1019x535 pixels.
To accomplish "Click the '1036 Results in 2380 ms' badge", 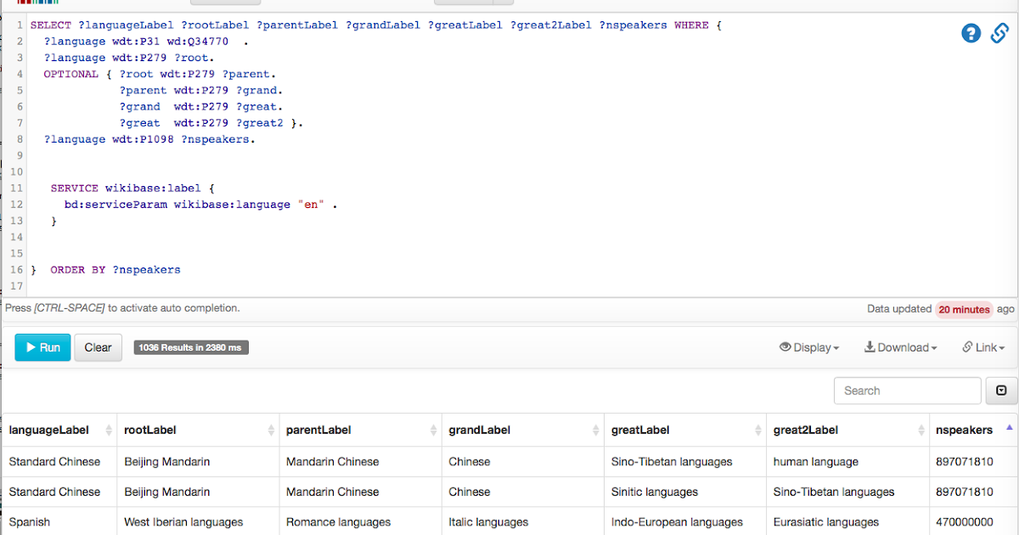I will coord(191,347).
